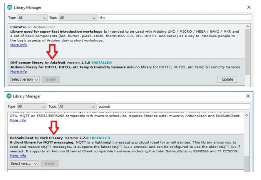Click the search field containing pubsub
The width and height of the screenshot is (261, 180).
(174, 106)
